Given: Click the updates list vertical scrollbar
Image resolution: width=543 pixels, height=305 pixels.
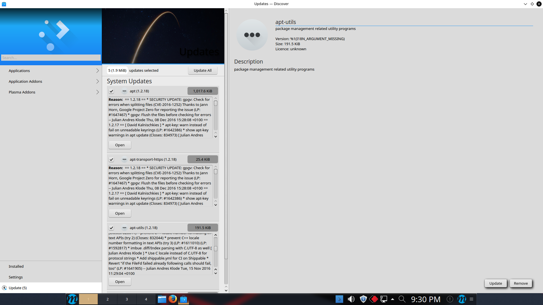Looking at the screenshot, I should pyautogui.click(x=226, y=136).
